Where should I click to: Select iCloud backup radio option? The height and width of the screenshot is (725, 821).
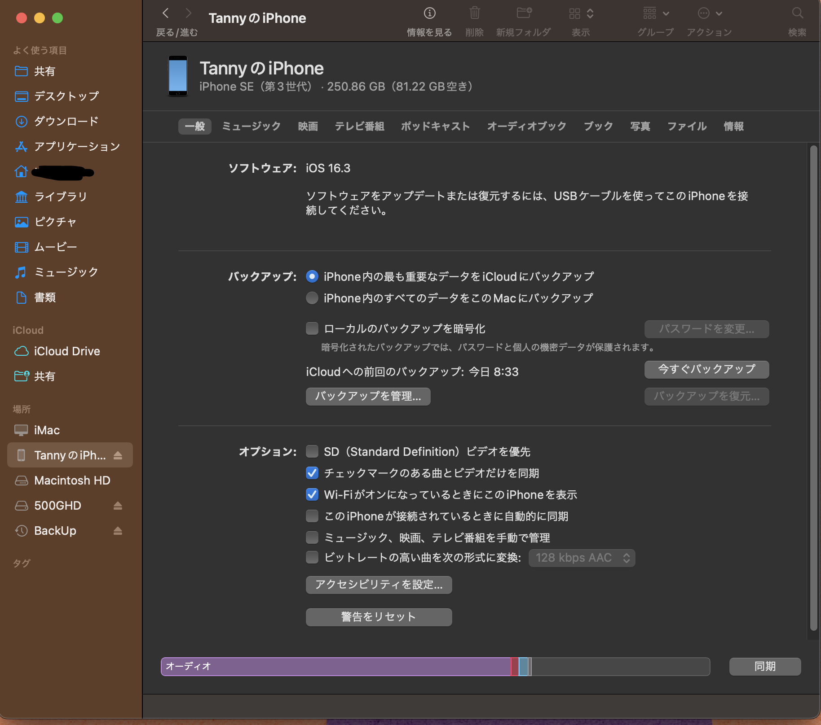click(312, 276)
